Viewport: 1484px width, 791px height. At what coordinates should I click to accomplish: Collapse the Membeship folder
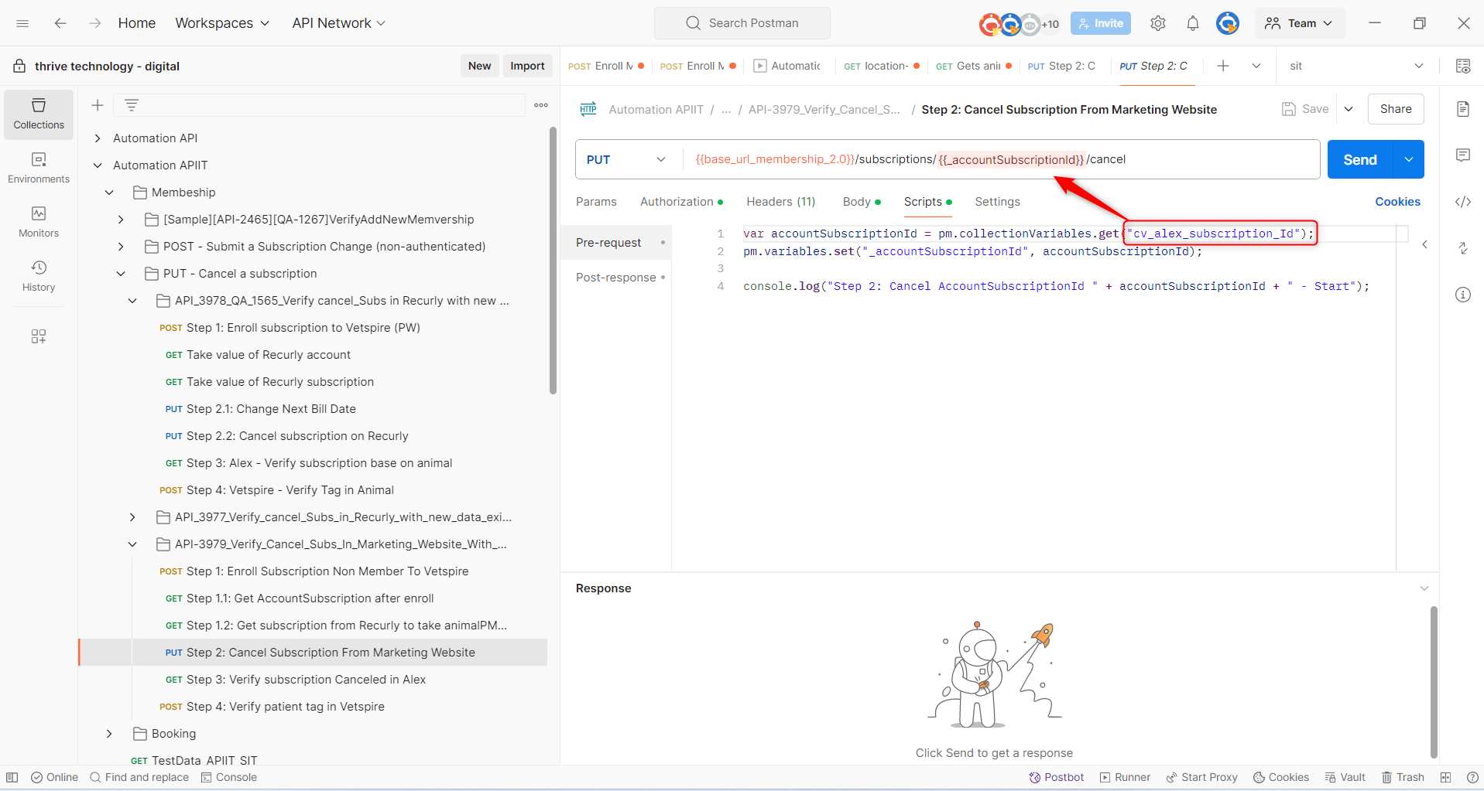click(109, 193)
